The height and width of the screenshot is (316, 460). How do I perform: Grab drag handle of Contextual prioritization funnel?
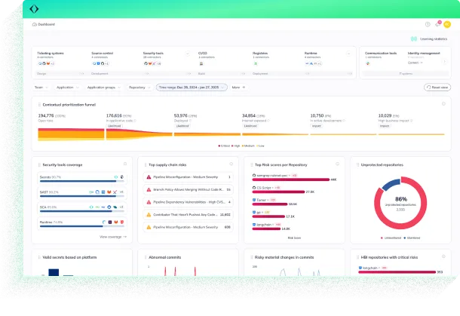(39, 105)
